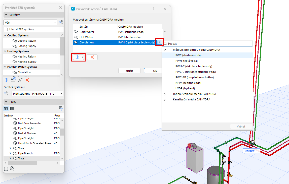Collapse the Cooling Systems tree group
The height and width of the screenshot is (184, 289).
(x=5, y=35)
